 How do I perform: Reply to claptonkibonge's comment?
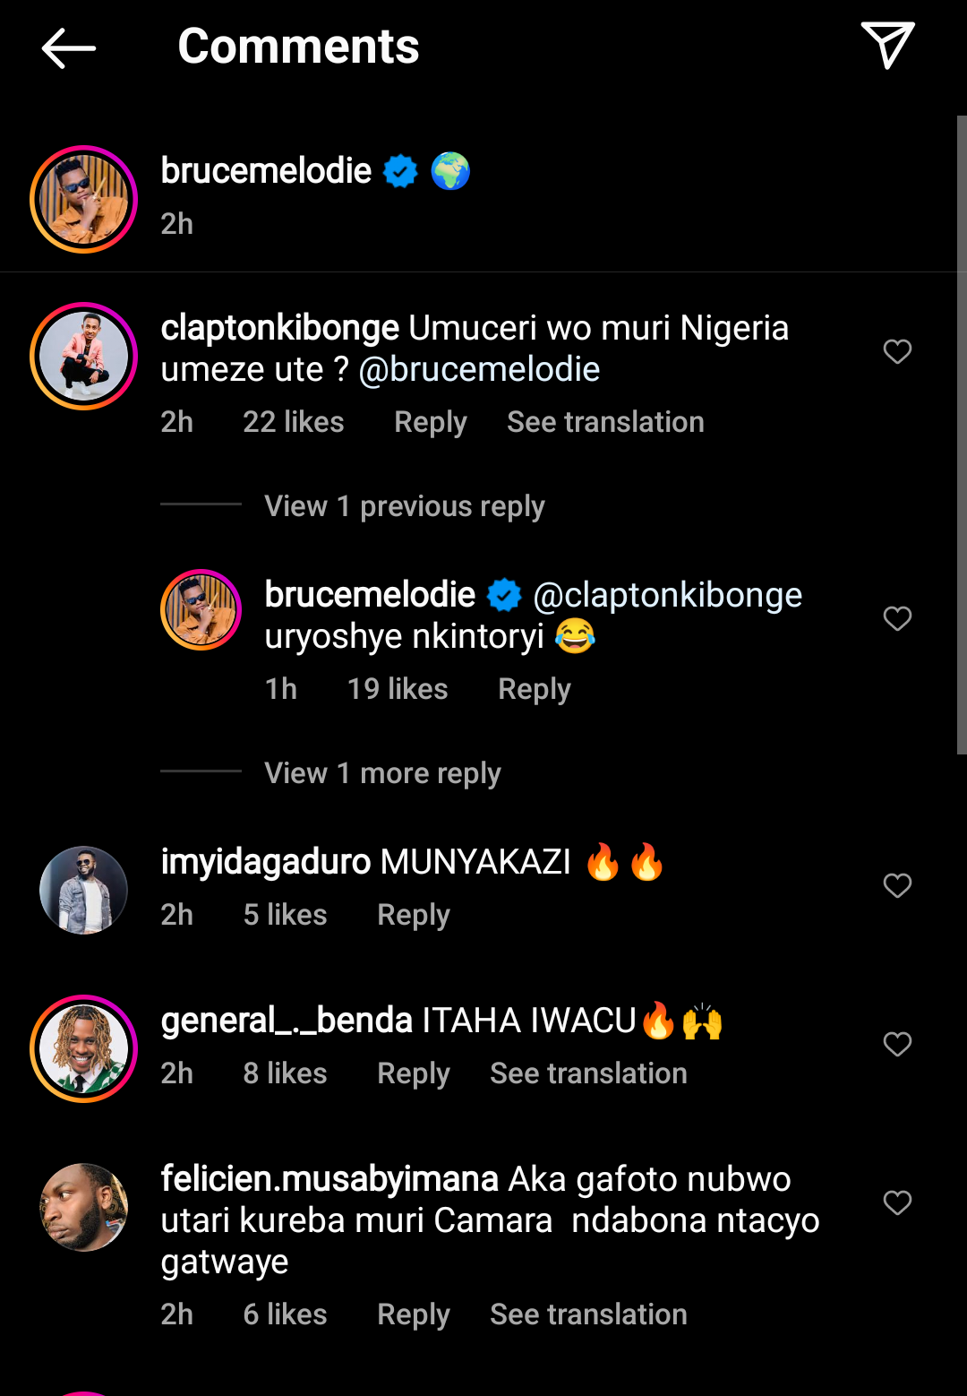pos(430,422)
